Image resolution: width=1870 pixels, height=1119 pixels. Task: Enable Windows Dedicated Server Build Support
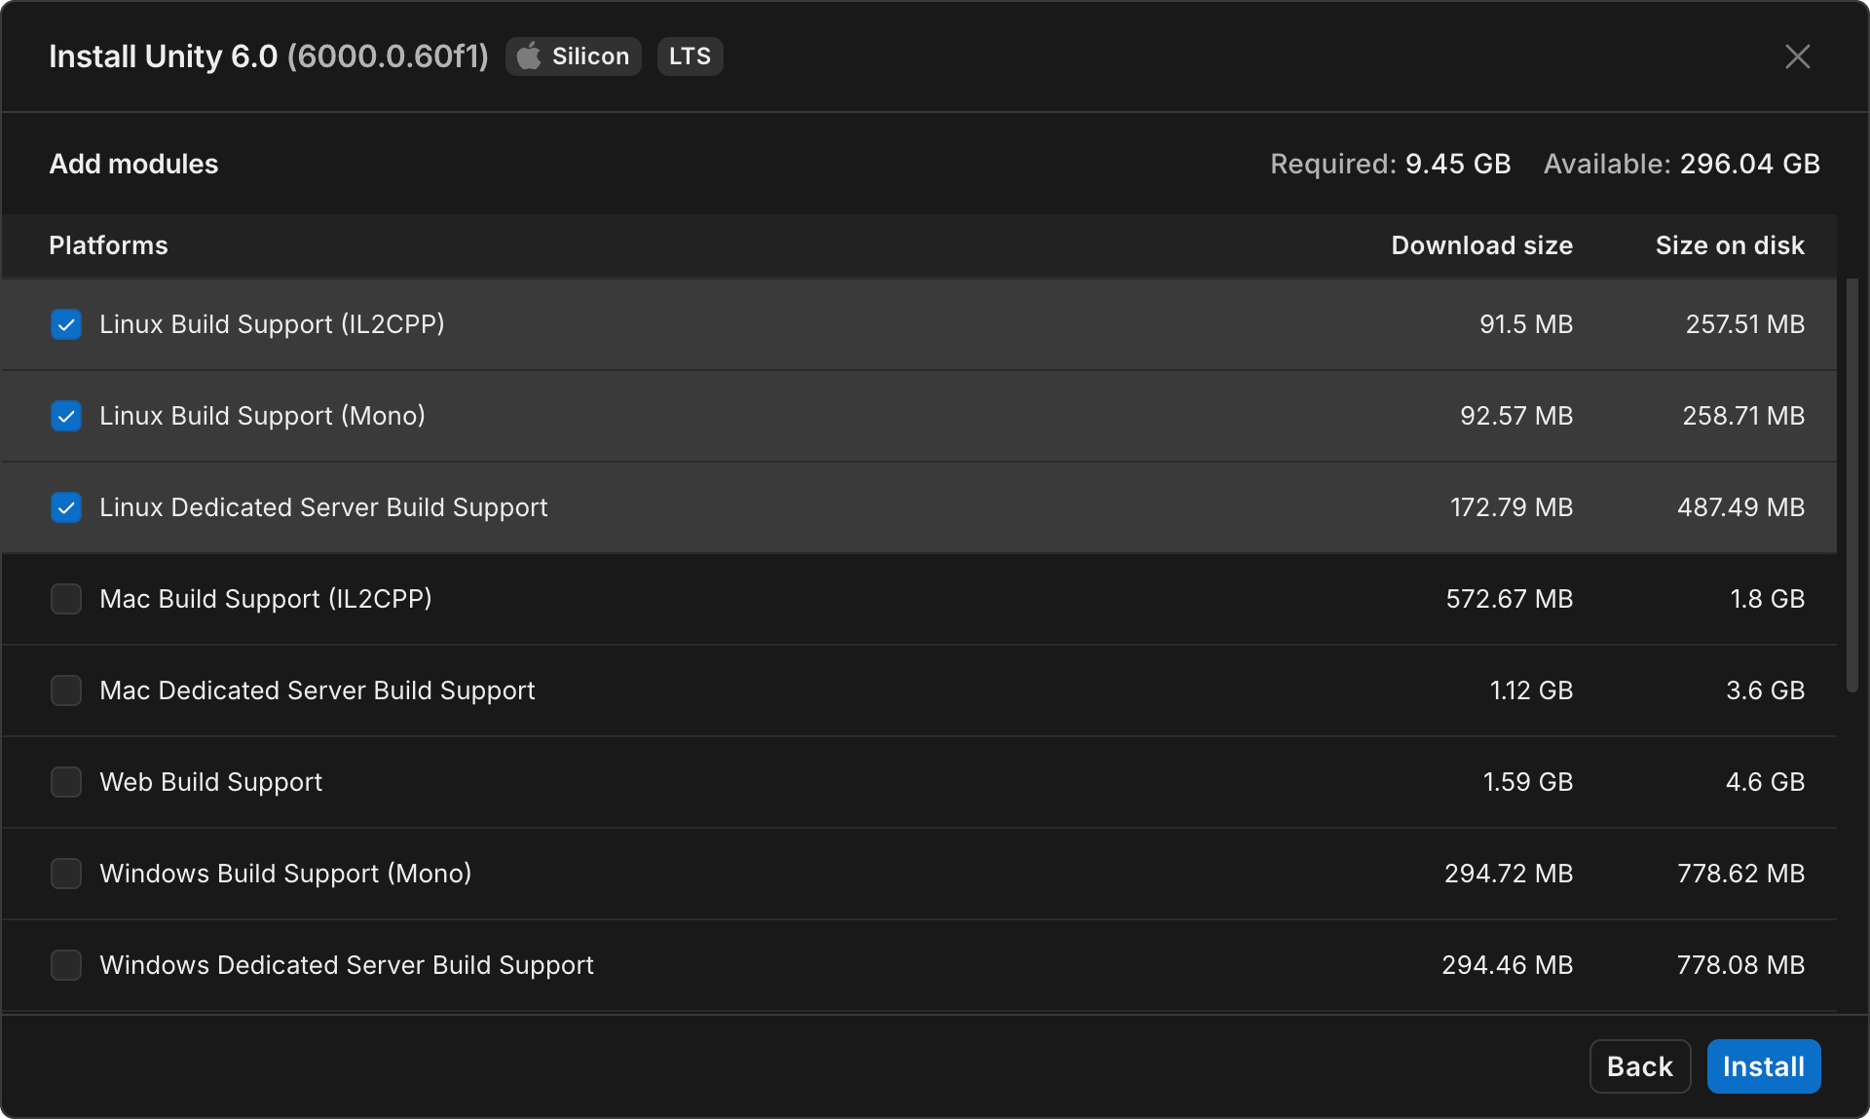pos(66,965)
